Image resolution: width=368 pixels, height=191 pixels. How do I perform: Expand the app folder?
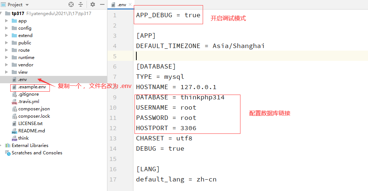7,21
